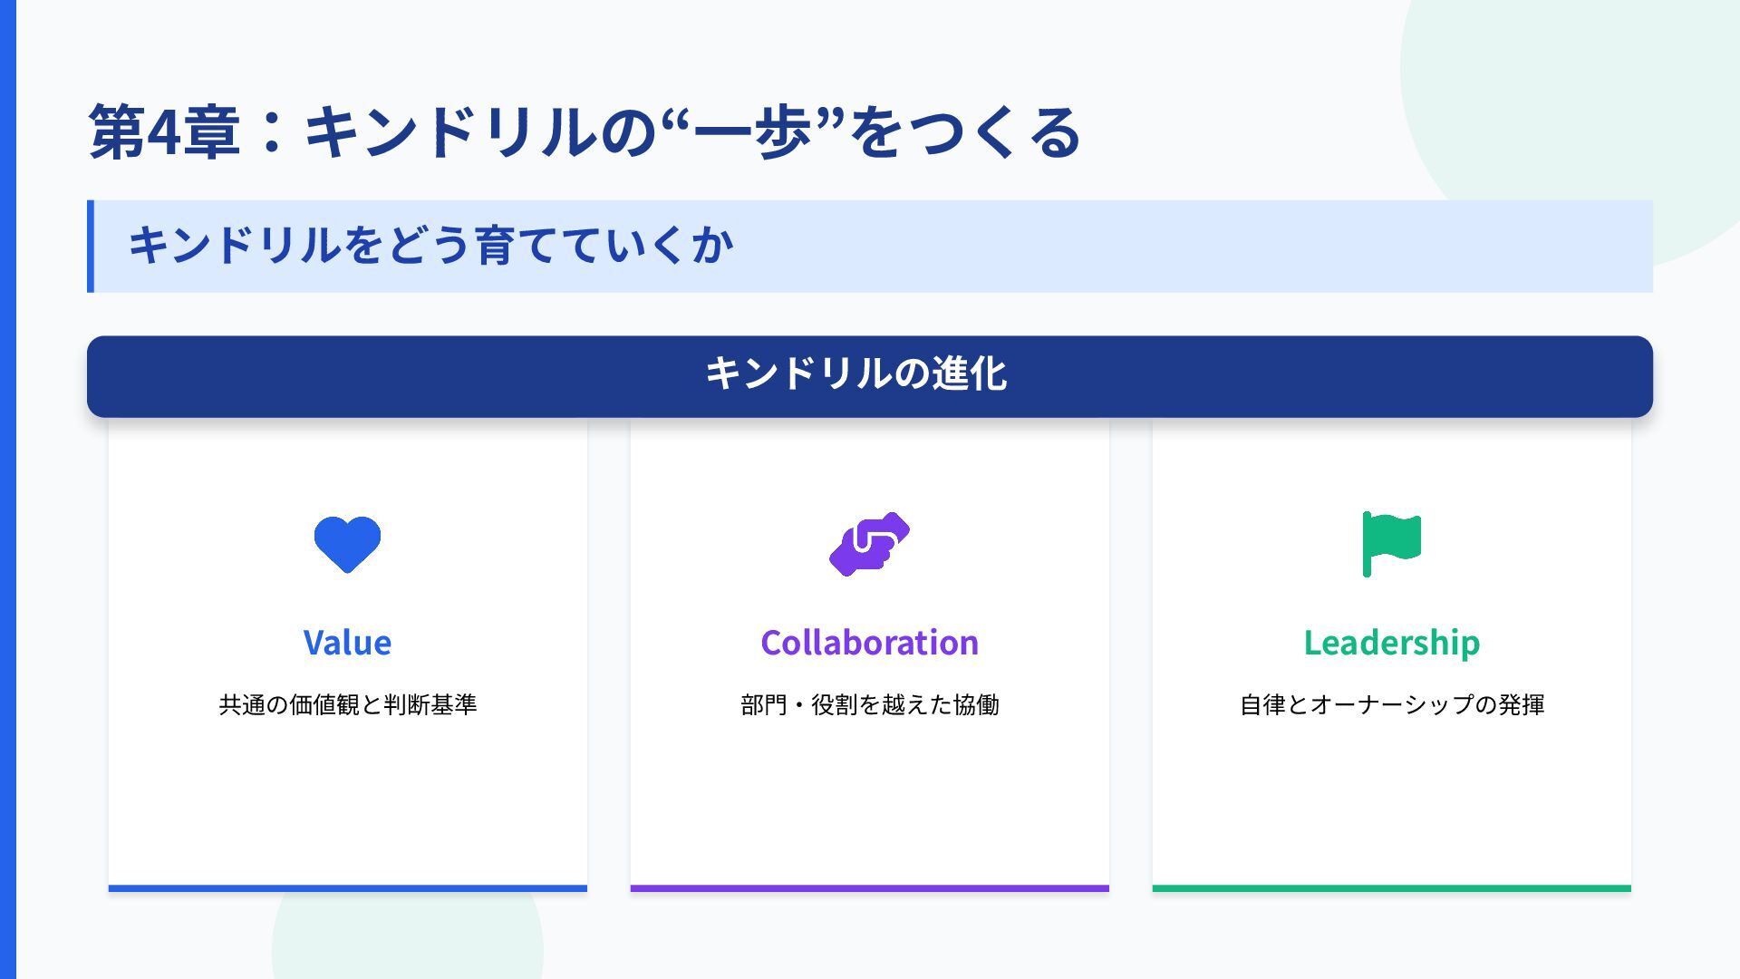Click the blue accent bar beside the subtitle

pyautogui.click(x=91, y=246)
